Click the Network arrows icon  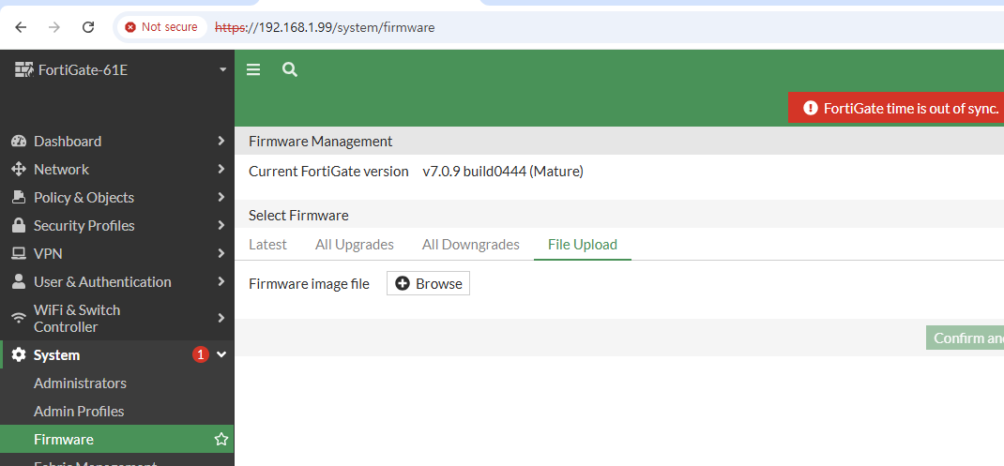tap(19, 170)
